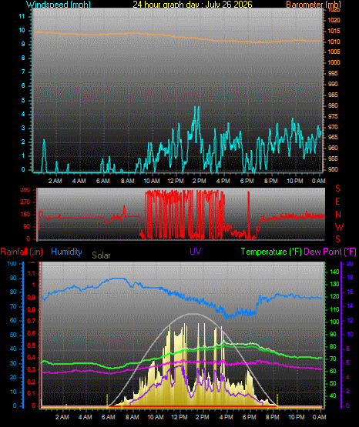The image size is (359, 427).
Task: Click the 24 hour graph day title
Action: [193, 4]
